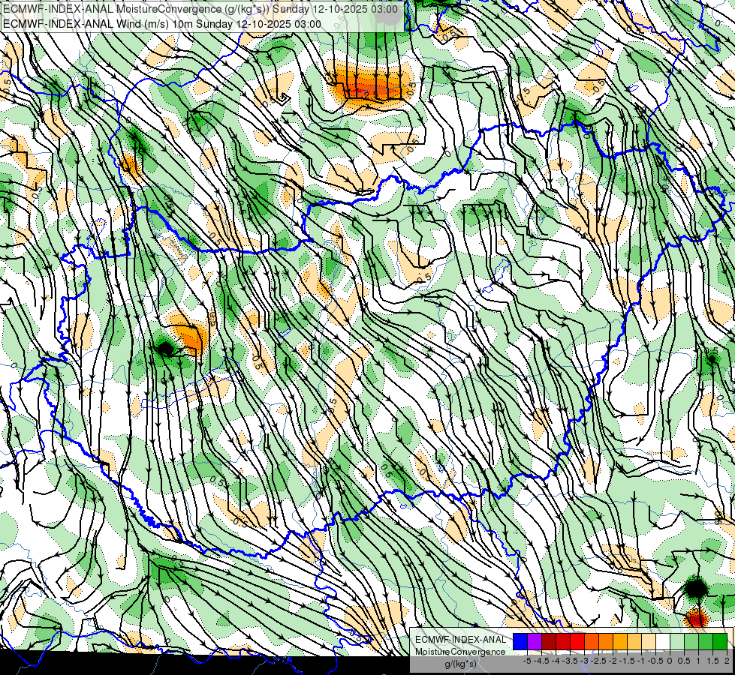The image size is (735, 675).
Task: Click the large black convergence blob near bottom-right corner
Action: coord(696,588)
